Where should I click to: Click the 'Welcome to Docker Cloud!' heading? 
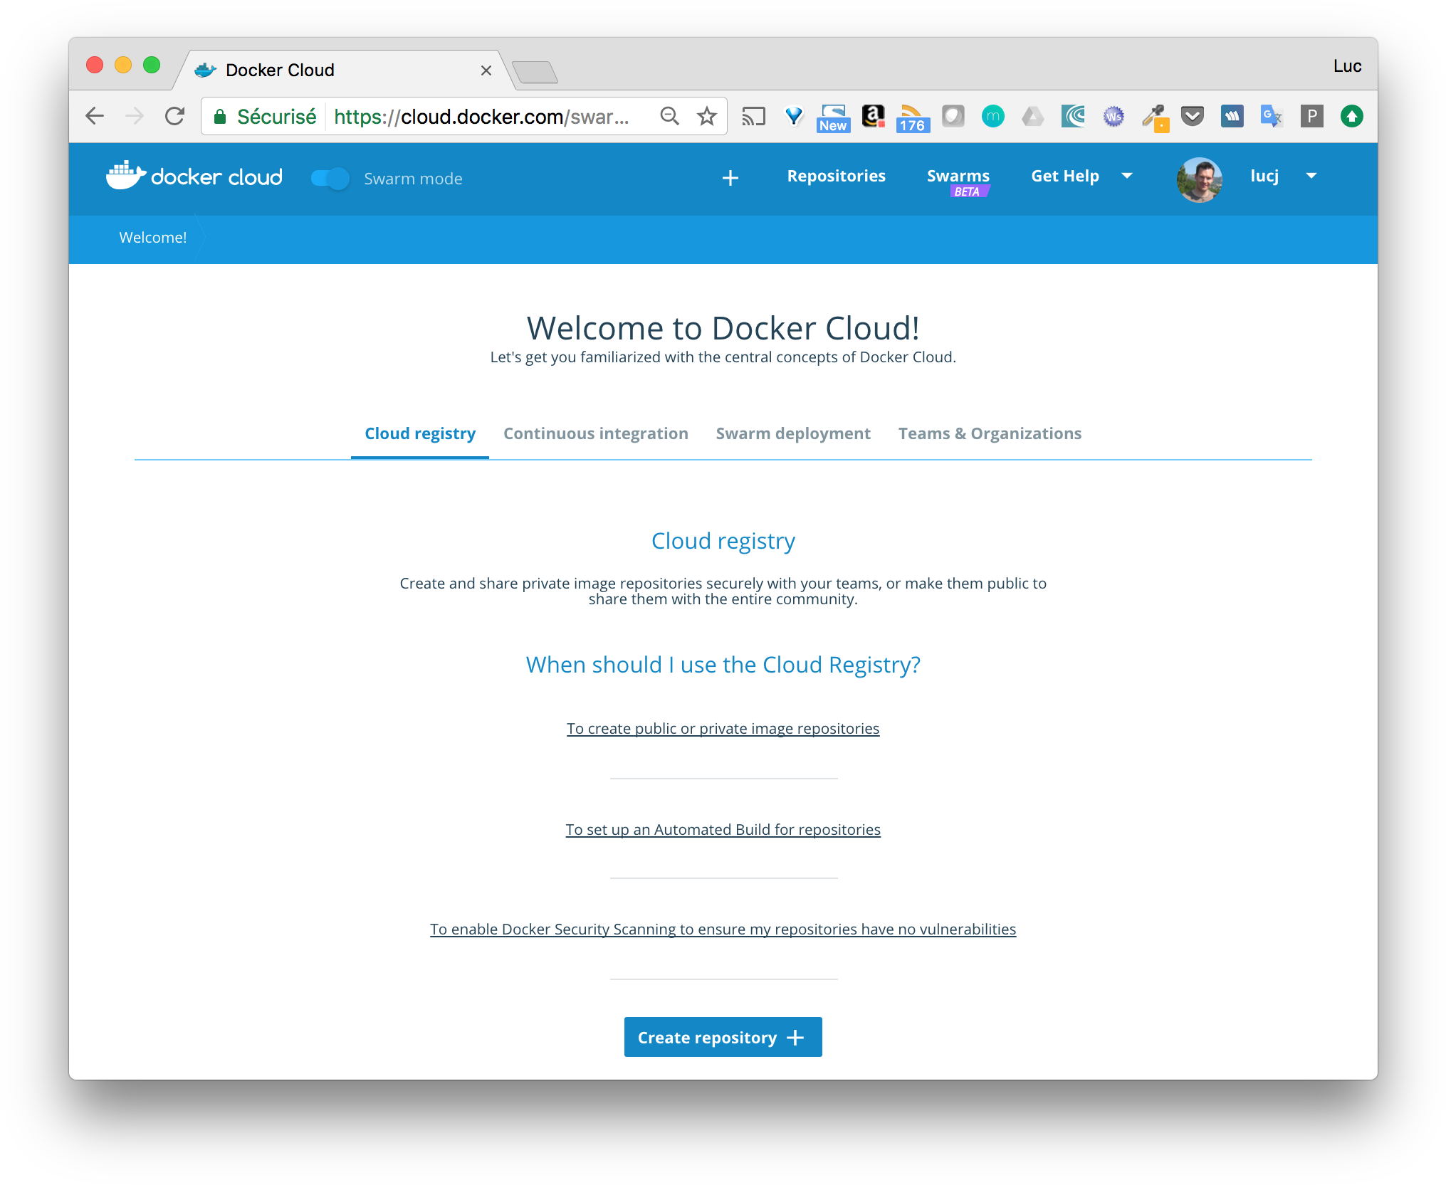[723, 328]
